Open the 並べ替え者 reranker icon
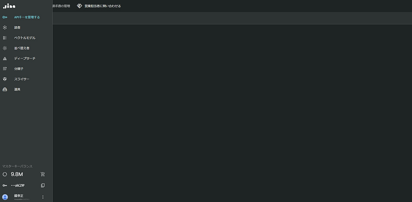Image resolution: width=412 pixels, height=202 pixels. (x=5, y=48)
